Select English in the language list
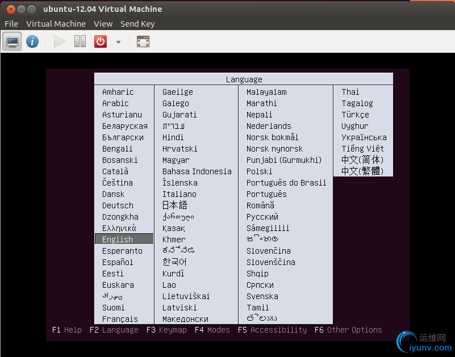This screenshot has height=357, width=455. point(118,240)
